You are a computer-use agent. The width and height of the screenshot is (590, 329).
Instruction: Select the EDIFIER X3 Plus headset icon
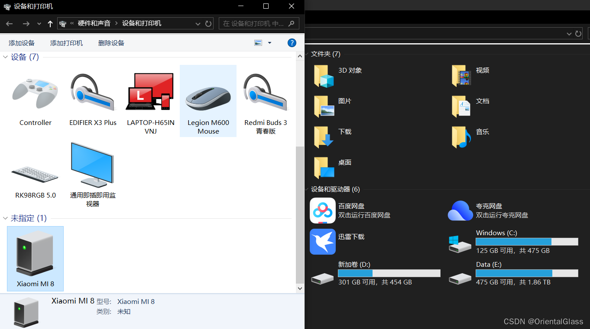(93, 92)
